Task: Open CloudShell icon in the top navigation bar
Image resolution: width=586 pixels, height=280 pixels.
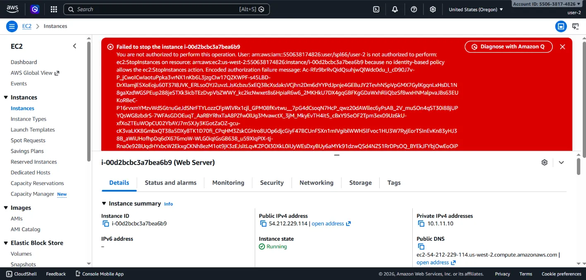Action: coord(376,9)
